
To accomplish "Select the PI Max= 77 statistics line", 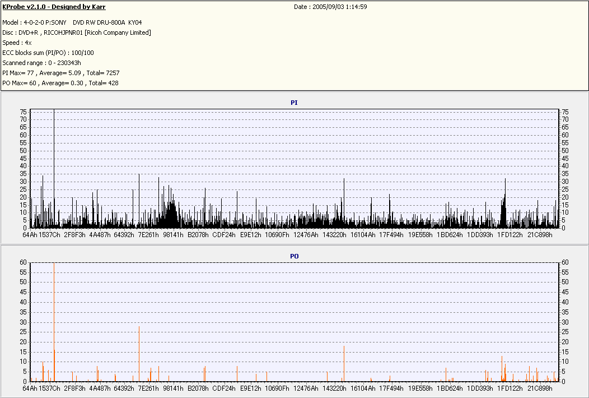I will [61, 73].
